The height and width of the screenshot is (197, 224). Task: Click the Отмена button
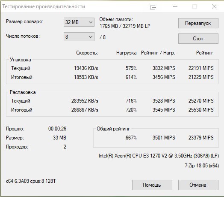(x=198, y=185)
